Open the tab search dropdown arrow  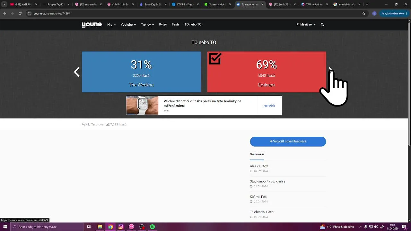point(4,4)
